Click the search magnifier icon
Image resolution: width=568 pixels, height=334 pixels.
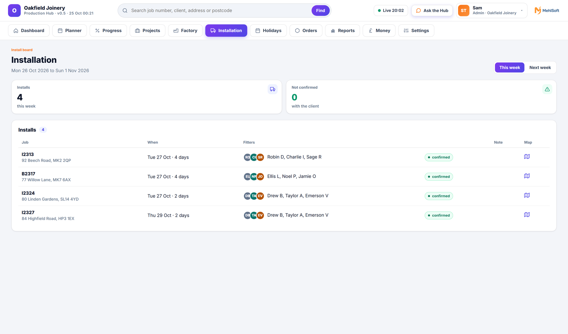125,11
